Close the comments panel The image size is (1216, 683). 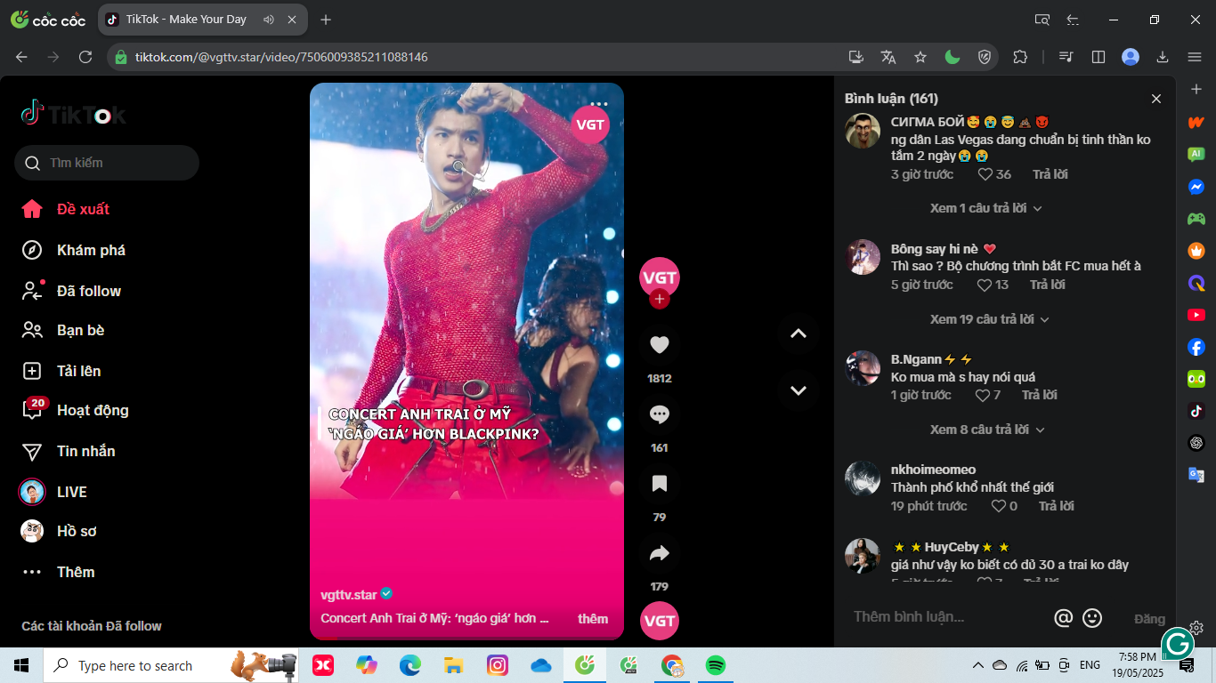click(x=1156, y=99)
